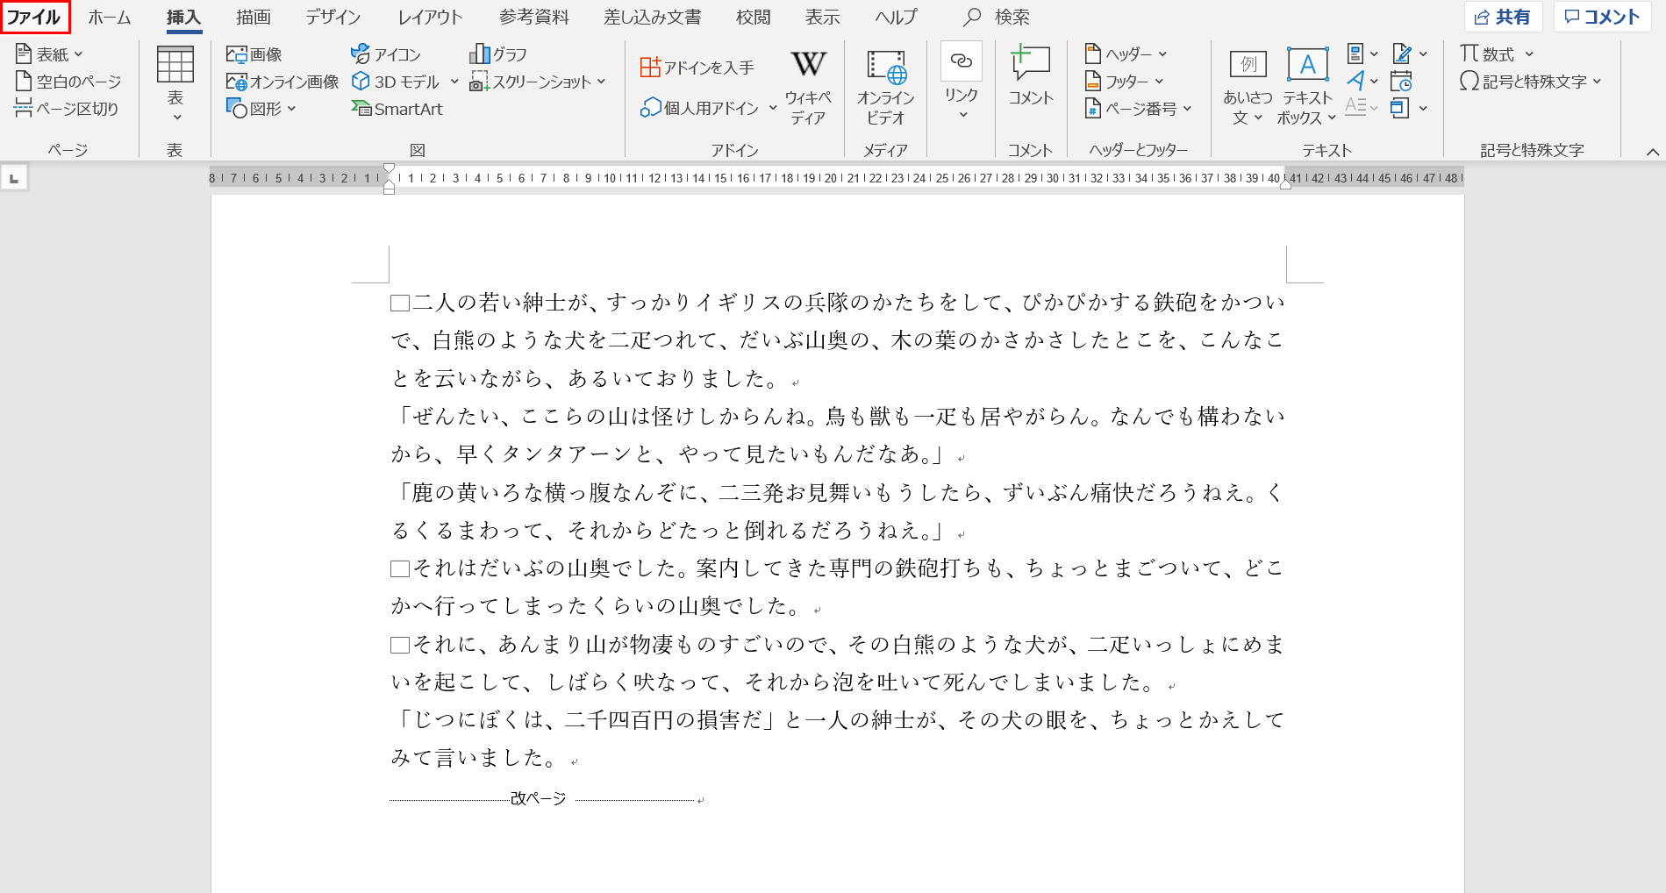Switch to the 表示 tab
This screenshot has height=893, width=1666.
coord(823,18)
